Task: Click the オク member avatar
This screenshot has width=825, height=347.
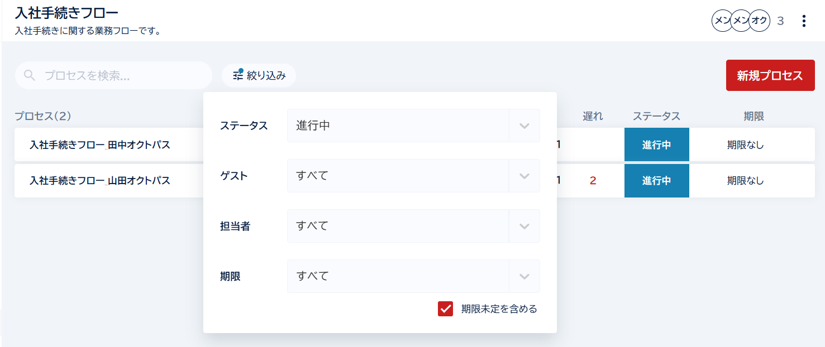Action: [759, 21]
